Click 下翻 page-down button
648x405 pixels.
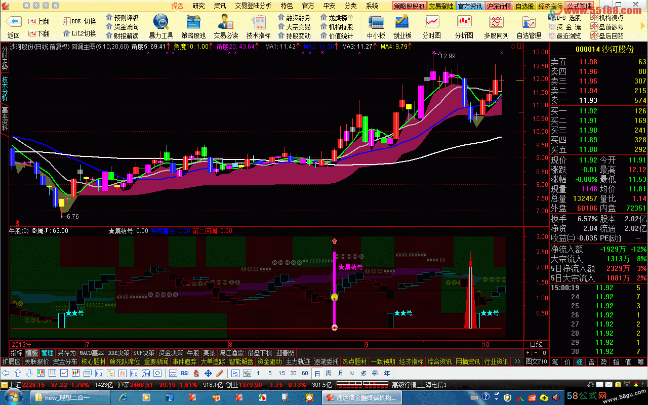(39, 33)
